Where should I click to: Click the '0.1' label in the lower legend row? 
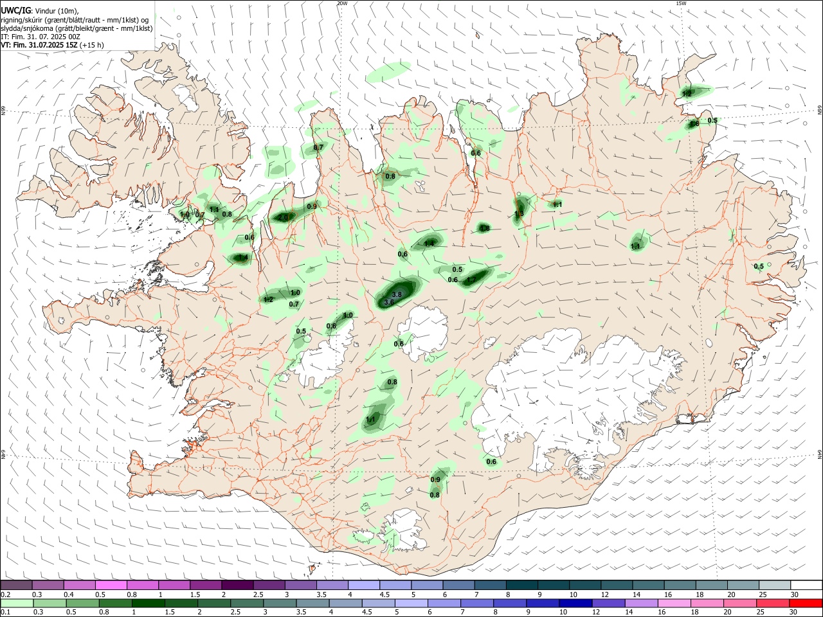[5, 613]
